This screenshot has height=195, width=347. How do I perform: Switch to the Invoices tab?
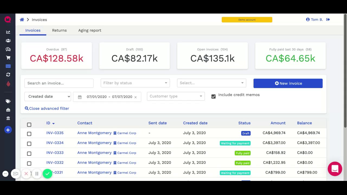click(x=33, y=30)
